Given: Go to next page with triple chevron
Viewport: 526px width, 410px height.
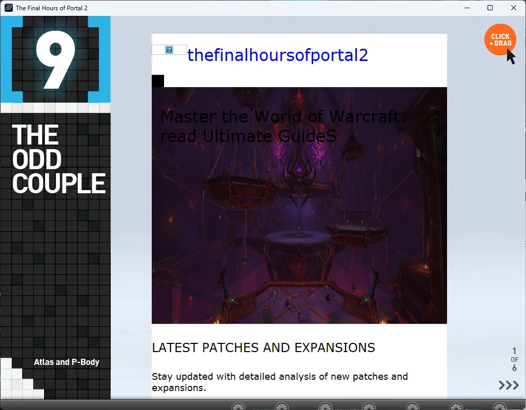Looking at the screenshot, I should tap(509, 385).
